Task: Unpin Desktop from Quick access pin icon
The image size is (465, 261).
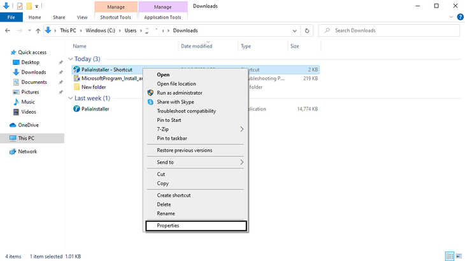Action: pyautogui.click(x=61, y=62)
